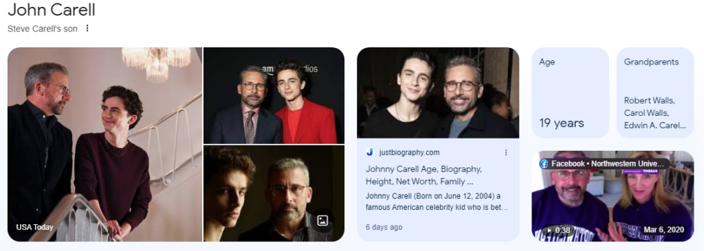Image resolution: width=704 pixels, height=251 pixels.
Task: Click the article snippet about June 12, 2004
Action: pos(437,202)
